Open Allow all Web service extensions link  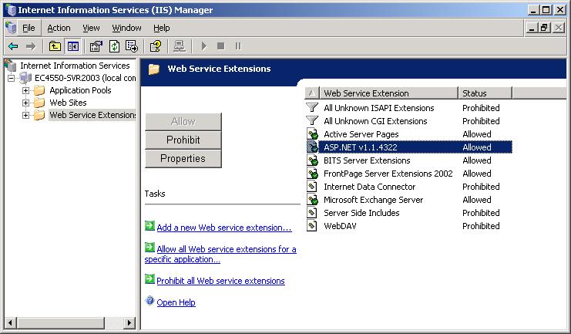pos(220,254)
